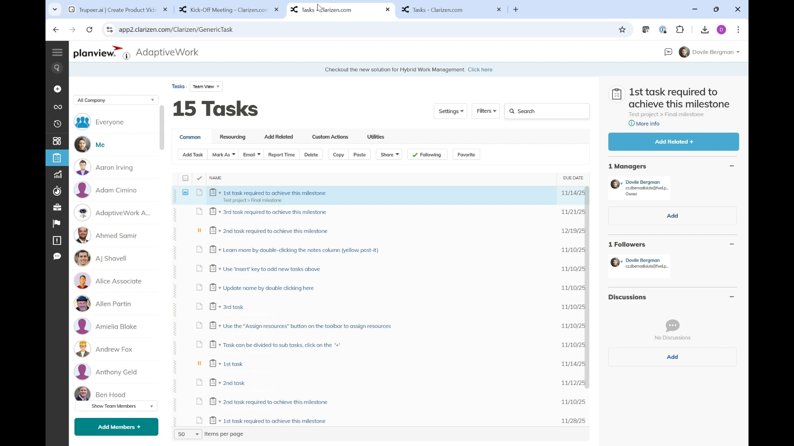
Task: Select the Custom Actions tab
Action: click(x=330, y=137)
